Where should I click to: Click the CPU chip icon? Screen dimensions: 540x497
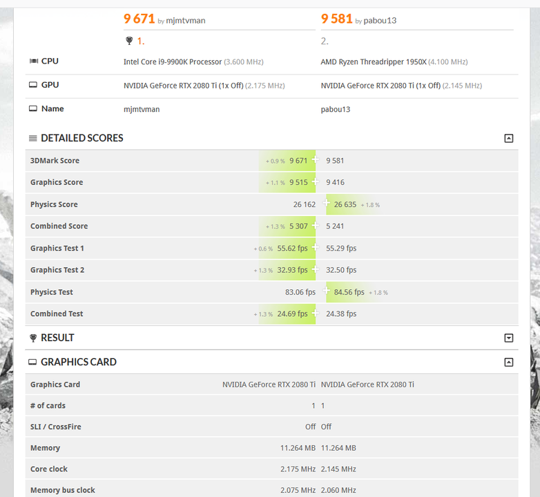pyautogui.click(x=33, y=61)
